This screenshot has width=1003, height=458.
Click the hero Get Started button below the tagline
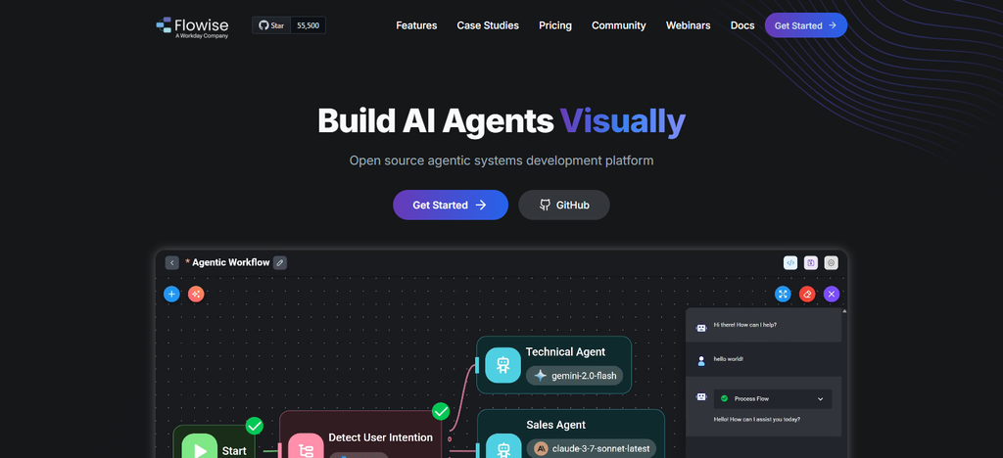(x=451, y=206)
